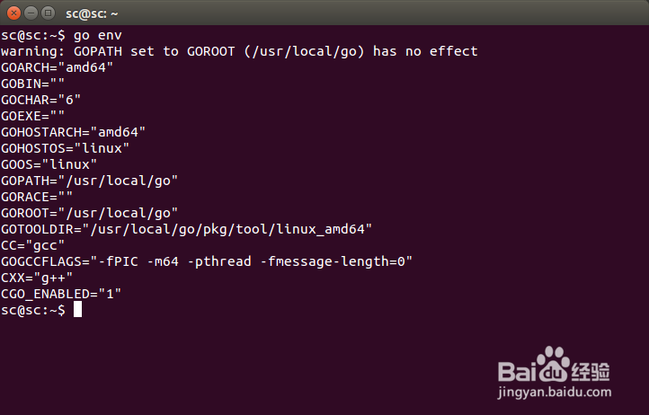Click the GOGCCFLAGS output line

pos(207,261)
